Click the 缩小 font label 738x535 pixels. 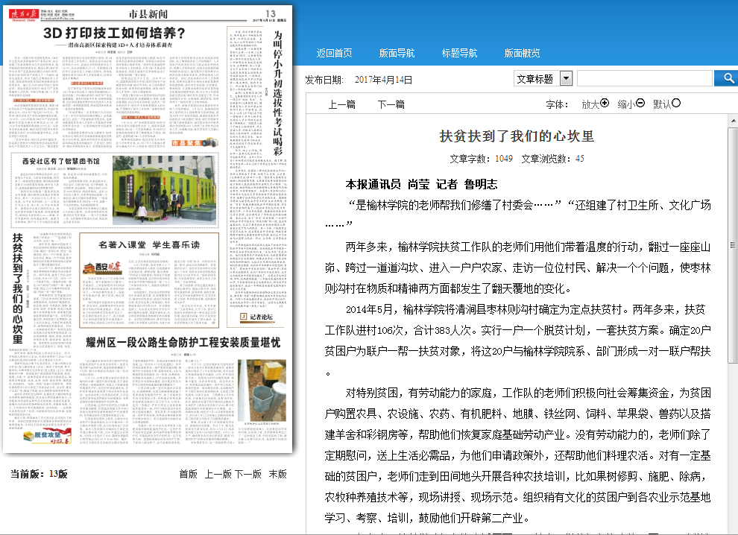(x=626, y=104)
